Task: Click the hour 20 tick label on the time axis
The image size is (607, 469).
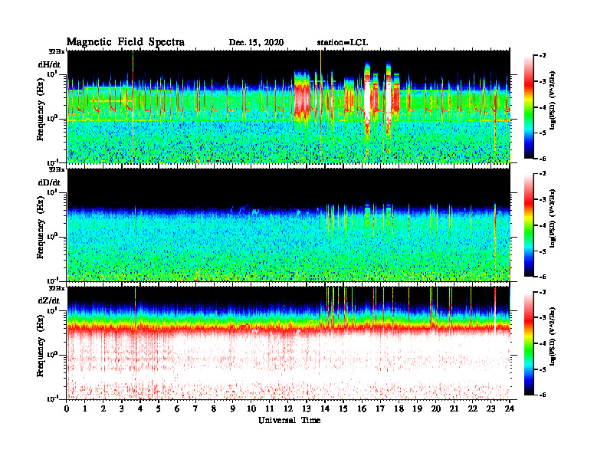Action: [436, 409]
